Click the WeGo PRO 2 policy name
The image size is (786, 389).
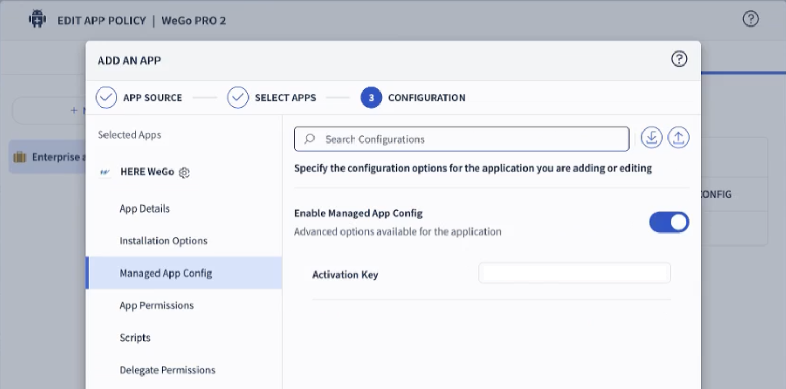pos(193,21)
